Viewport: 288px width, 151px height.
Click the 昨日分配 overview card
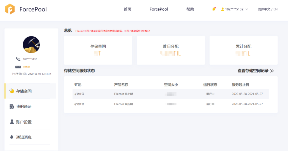[171, 50]
